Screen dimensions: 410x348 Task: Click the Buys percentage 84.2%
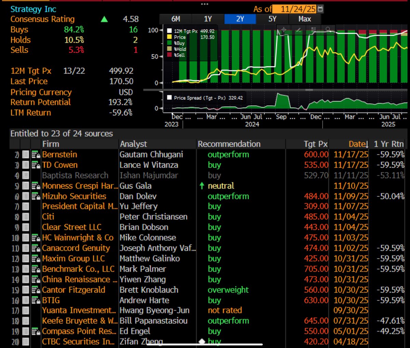tap(74, 30)
